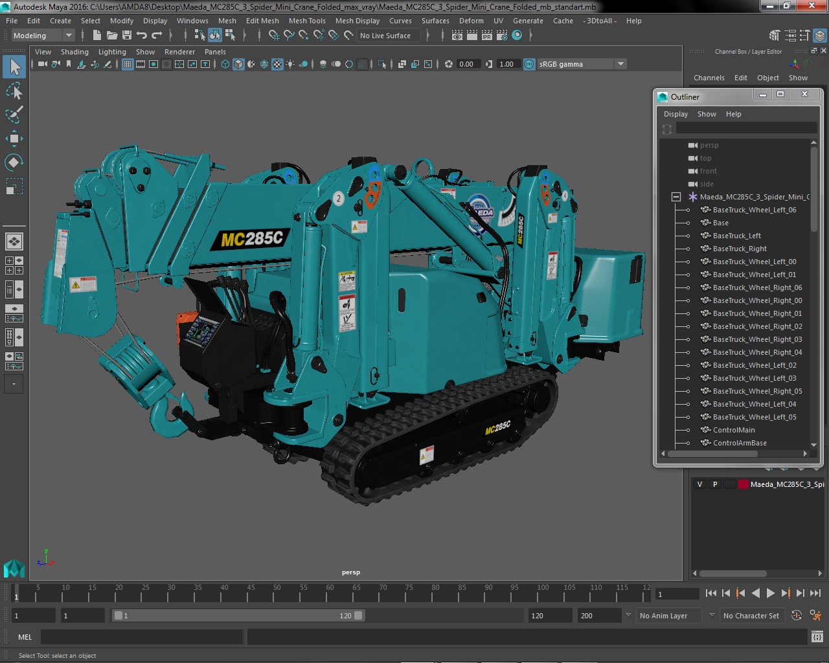Open the No Anim Layer dropdown
The height and width of the screenshot is (663, 829).
pyautogui.click(x=669, y=616)
